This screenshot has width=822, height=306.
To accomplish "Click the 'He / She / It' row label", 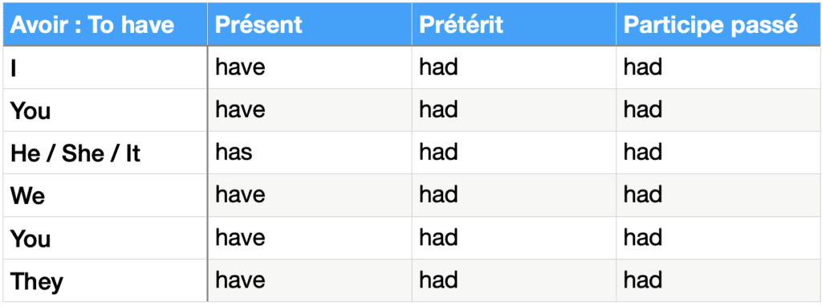I will [x=75, y=153].
